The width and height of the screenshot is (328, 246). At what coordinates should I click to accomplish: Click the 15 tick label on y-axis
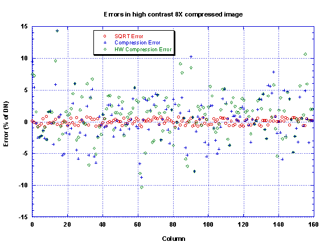pos(24,26)
